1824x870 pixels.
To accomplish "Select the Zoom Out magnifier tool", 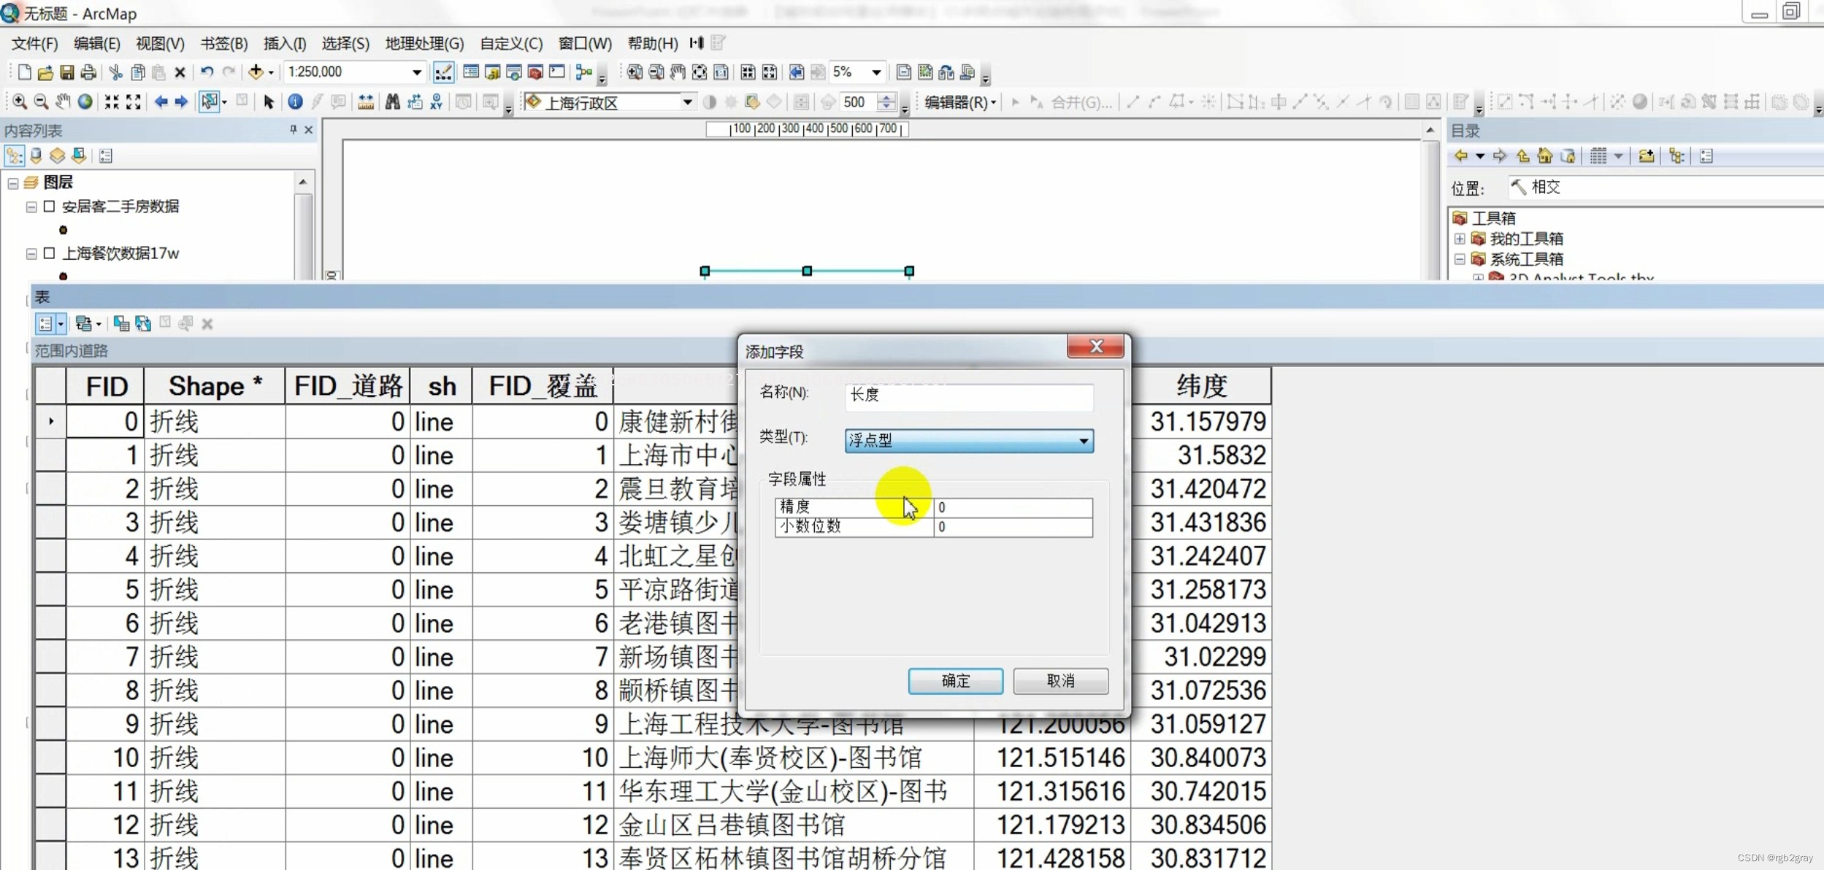I will [x=42, y=101].
